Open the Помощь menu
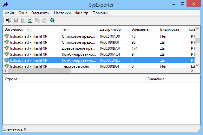Screen dimensions: 203x135 point(100,13)
